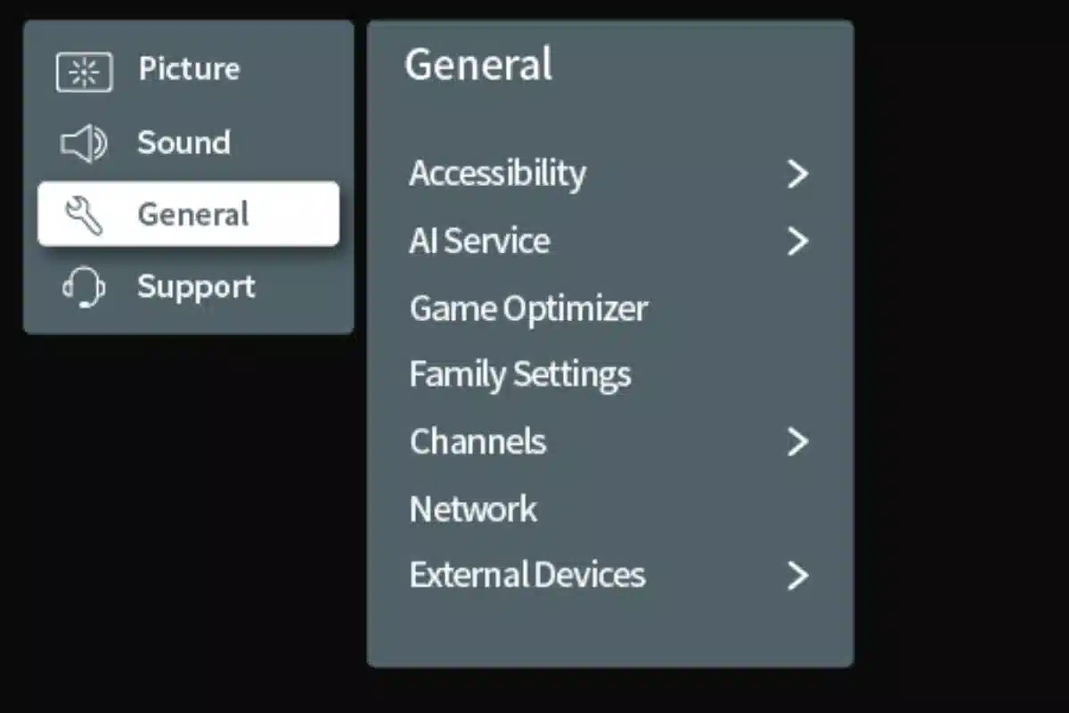Go to the Support label
Viewport: 1069px width, 713px height.
[196, 287]
